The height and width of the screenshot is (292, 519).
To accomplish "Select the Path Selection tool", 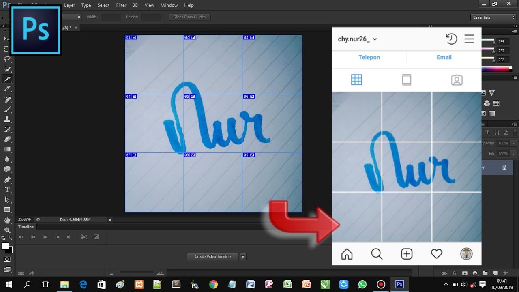I will click(x=7, y=200).
